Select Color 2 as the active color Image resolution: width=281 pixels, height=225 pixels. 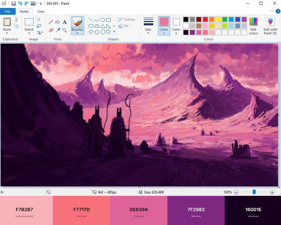click(176, 26)
